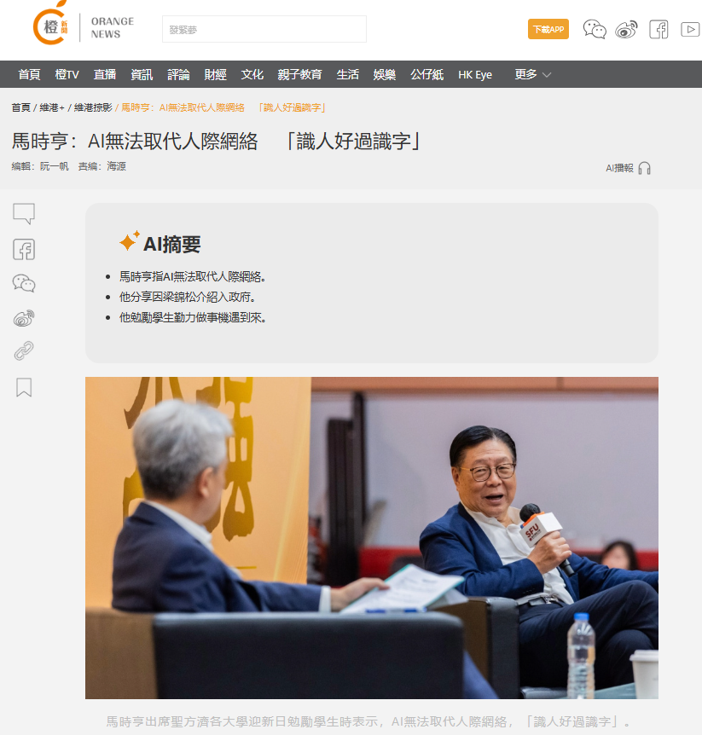Copy article link using chain icon
Viewport: 702px width, 735px height.
click(x=24, y=350)
